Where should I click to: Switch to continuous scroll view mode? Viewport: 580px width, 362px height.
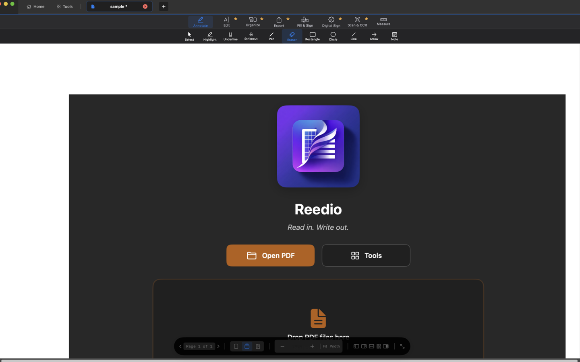pos(247,346)
